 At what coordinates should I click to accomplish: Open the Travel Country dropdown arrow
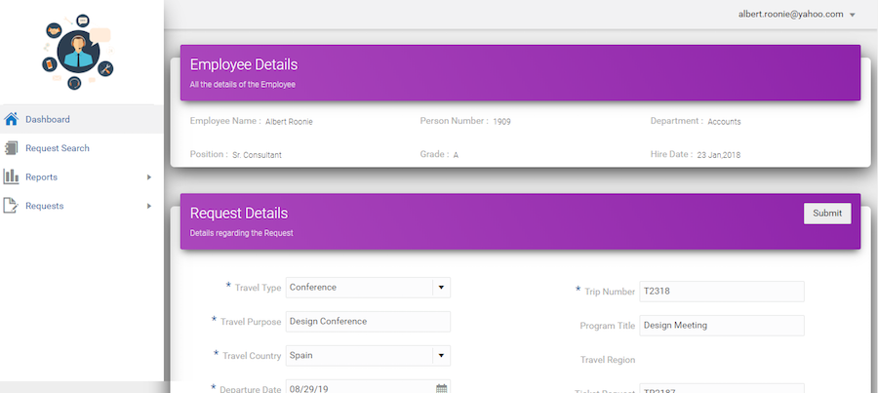pyautogui.click(x=441, y=356)
